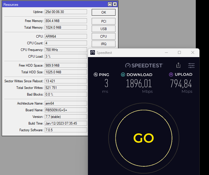Share the Speedtest result
209x175 pixels.
(x=178, y=65)
